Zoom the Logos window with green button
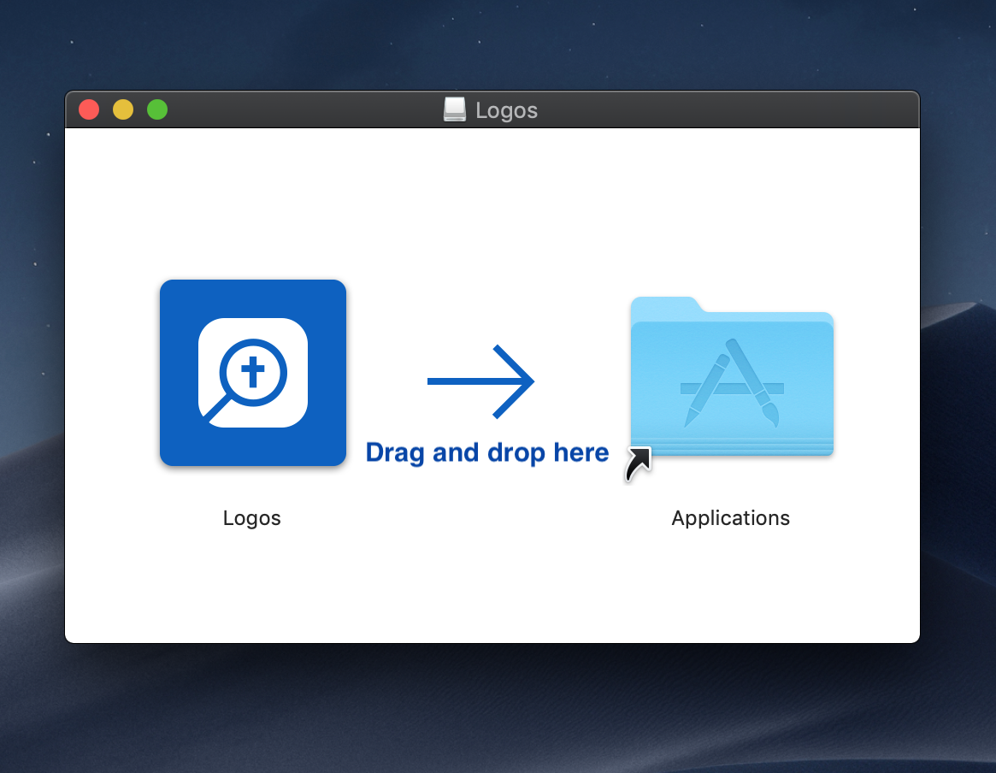The width and height of the screenshot is (996, 773). coord(157,109)
